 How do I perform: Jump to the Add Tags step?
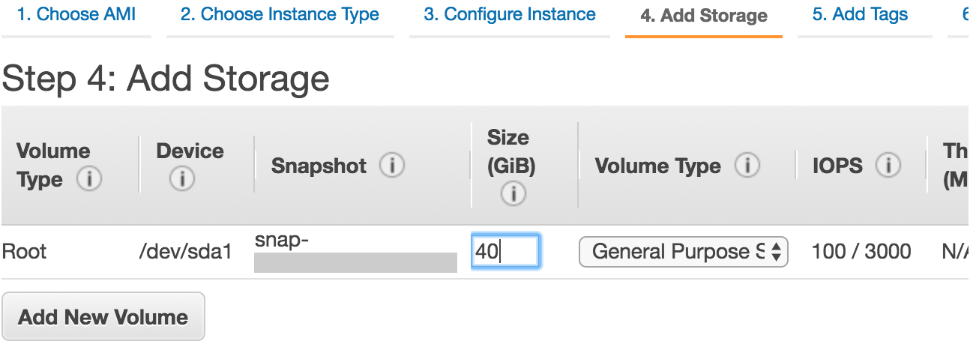(x=860, y=14)
